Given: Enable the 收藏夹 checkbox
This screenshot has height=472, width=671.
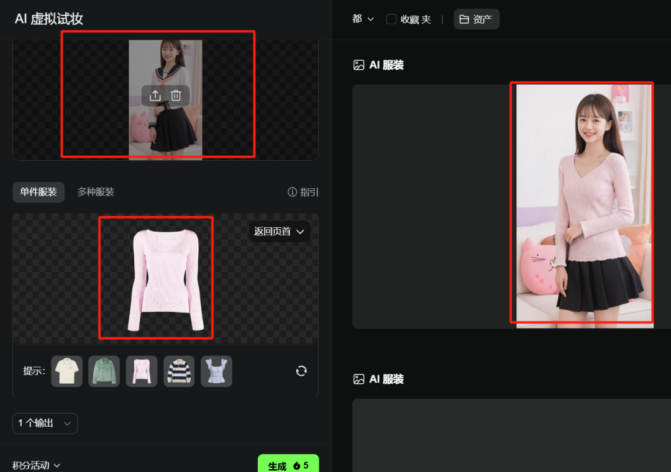Looking at the screenshot, I should [391, 19].
